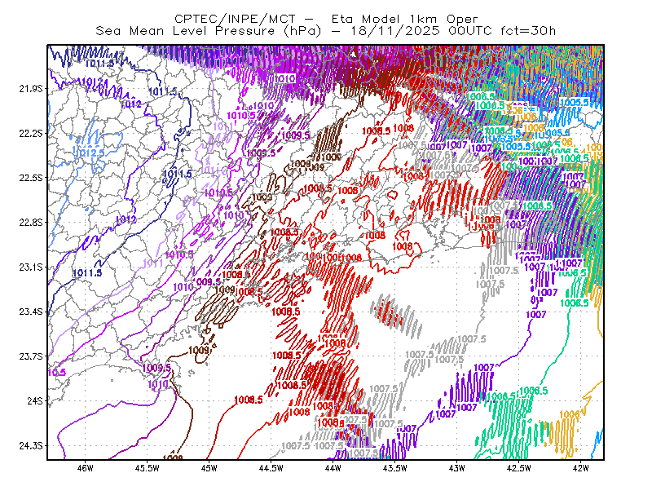
Task: Click the word 'Oper' in the title
Action: point(462,19)
